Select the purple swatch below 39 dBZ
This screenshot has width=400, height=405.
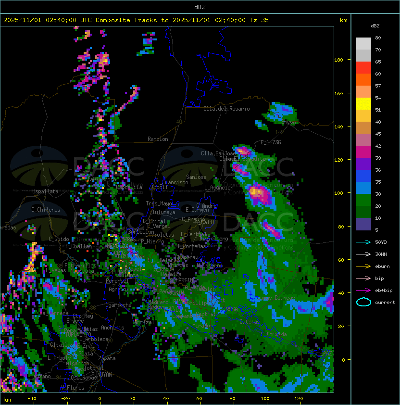coord(363,164)
